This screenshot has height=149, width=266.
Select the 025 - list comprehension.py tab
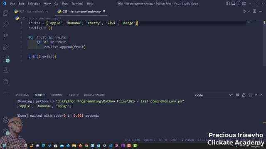pos(81,12)
